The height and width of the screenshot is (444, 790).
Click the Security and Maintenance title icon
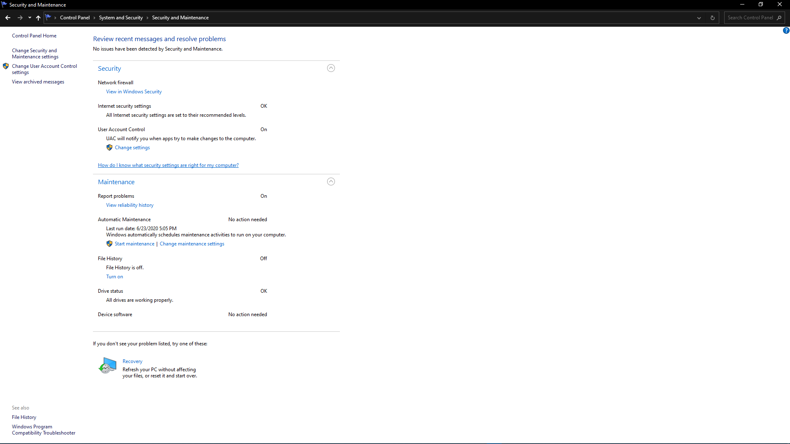pyautogui.click(x=4, y=5)
